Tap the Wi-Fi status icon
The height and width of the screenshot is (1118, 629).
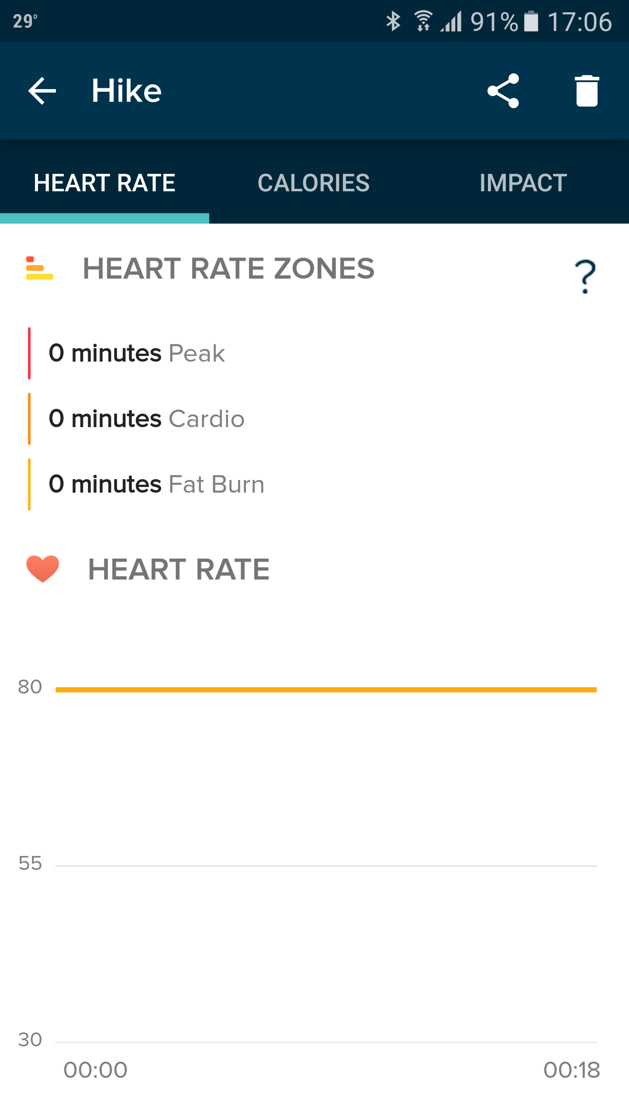tap(423, 21)
